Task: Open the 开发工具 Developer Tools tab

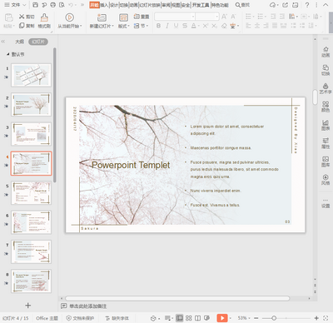Action: pyautogui.click(x=201, y=5)
